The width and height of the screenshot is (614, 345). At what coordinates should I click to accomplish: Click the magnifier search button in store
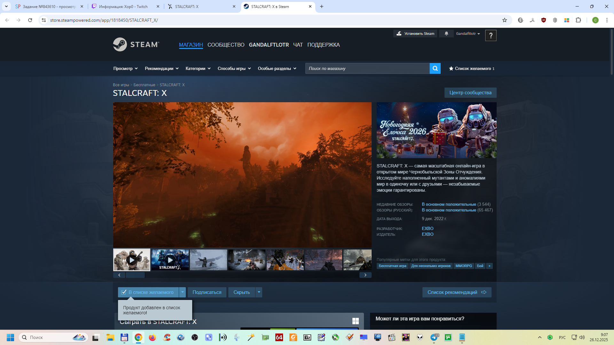[435, 68]
